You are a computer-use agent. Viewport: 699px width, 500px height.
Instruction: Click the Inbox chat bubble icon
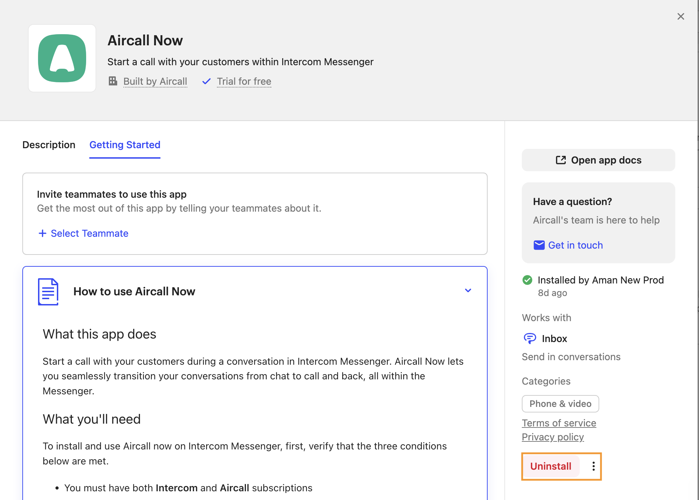pos(530,338)
